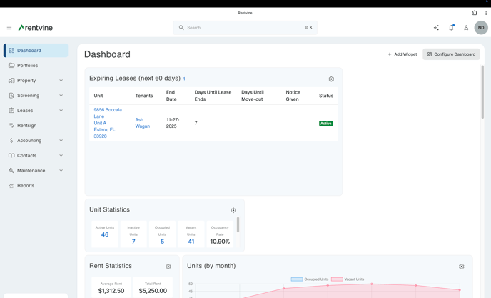Click the Unit Statistics widget scrollbar
This screenshot has width=491, height=298.
click(238, 225)
